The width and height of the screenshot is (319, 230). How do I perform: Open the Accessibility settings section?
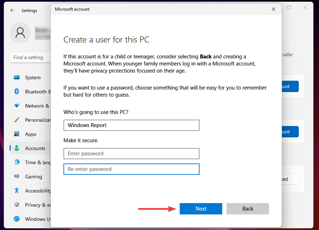point(16,191)
